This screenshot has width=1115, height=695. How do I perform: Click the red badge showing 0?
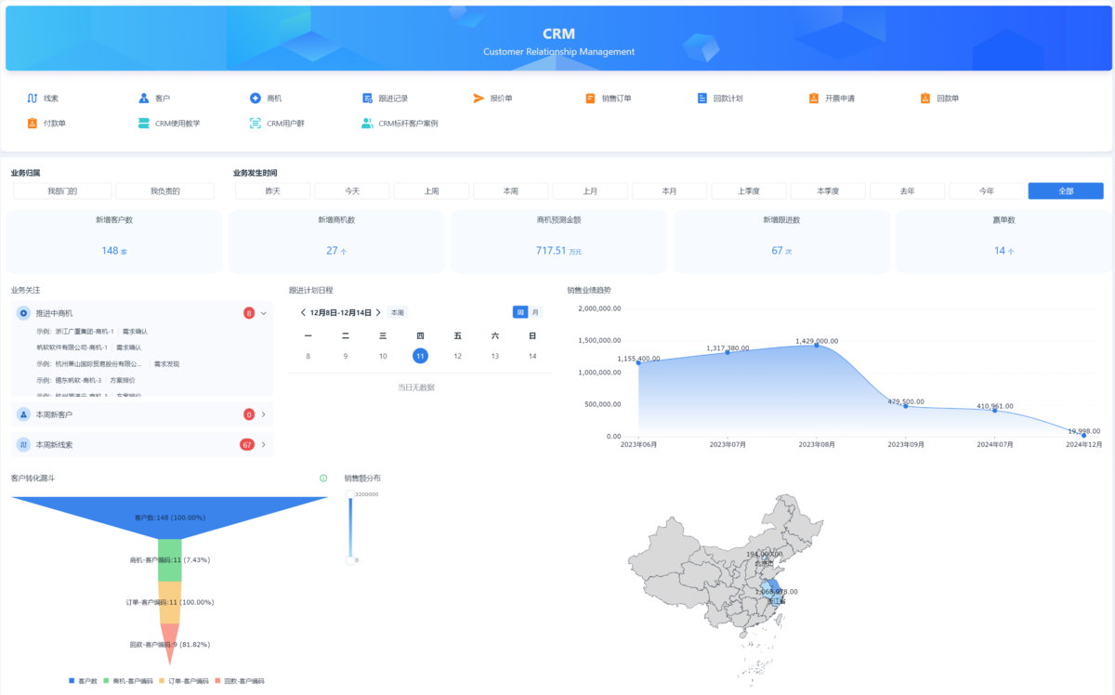[249, 414]
